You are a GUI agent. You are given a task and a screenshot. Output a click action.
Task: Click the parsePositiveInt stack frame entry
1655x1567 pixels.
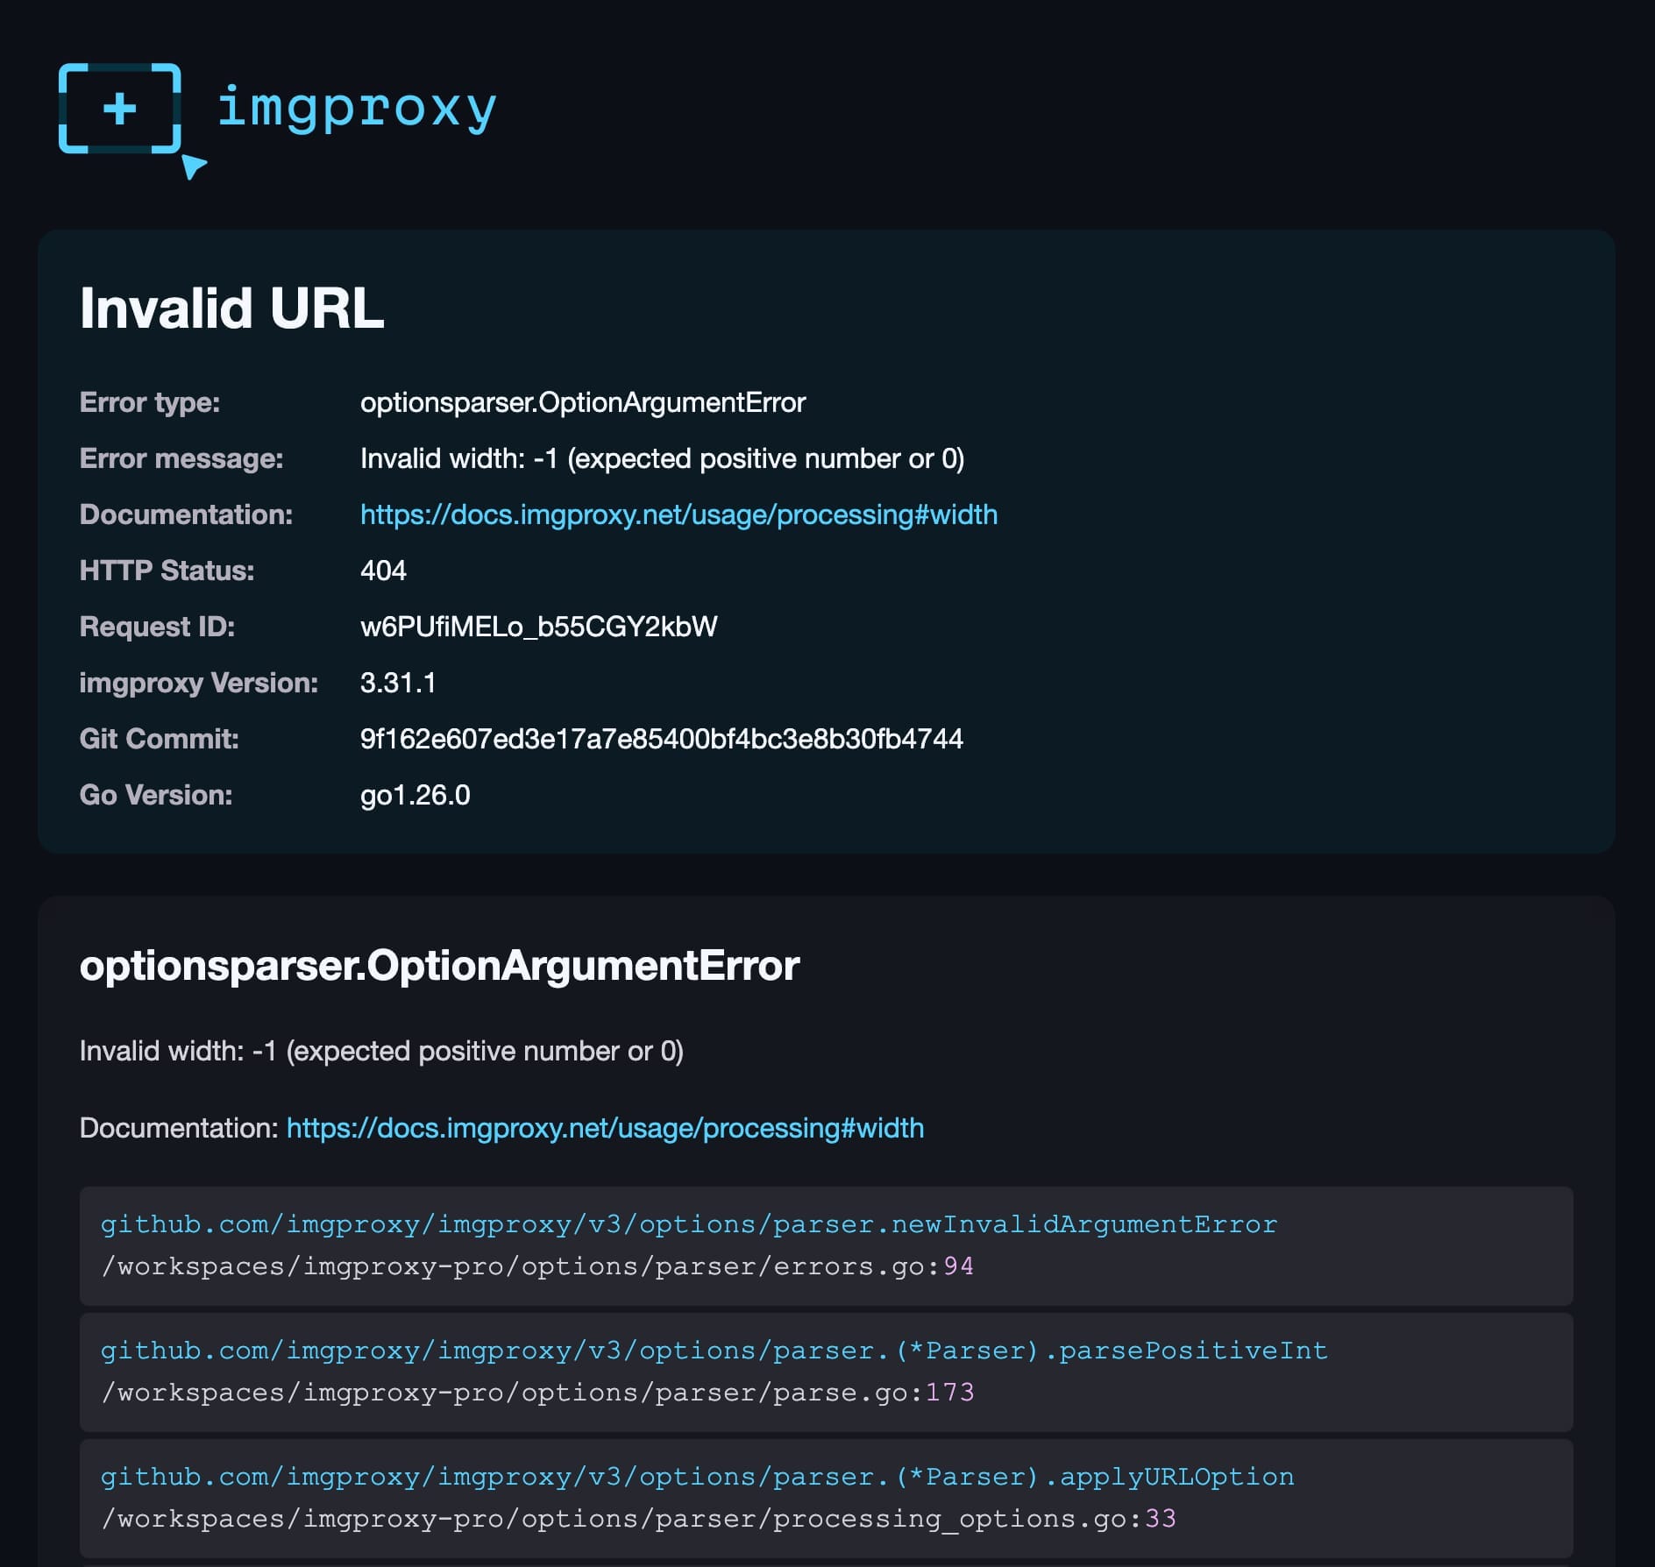coord(714,1350)
